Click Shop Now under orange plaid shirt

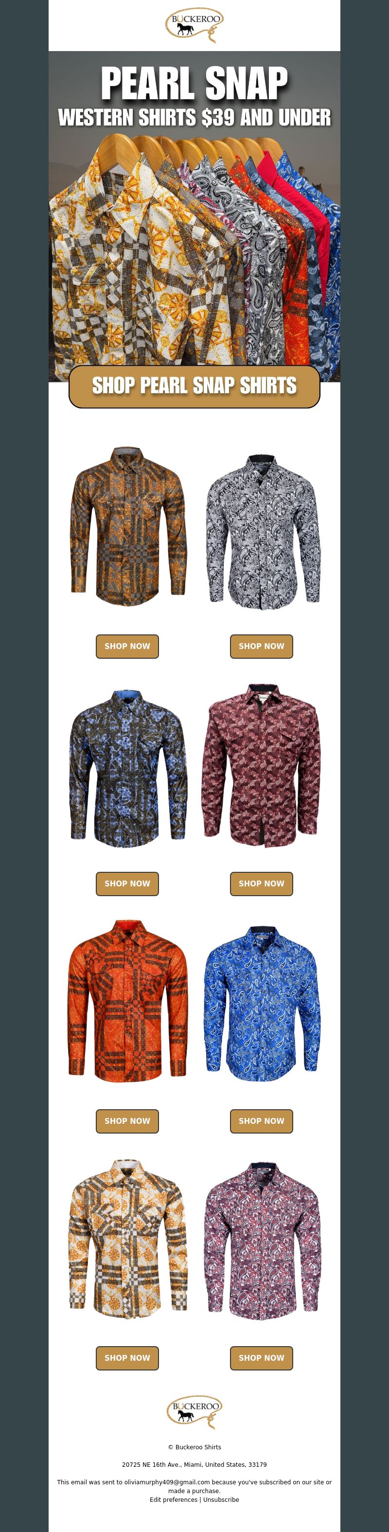tap(127, 1120)
